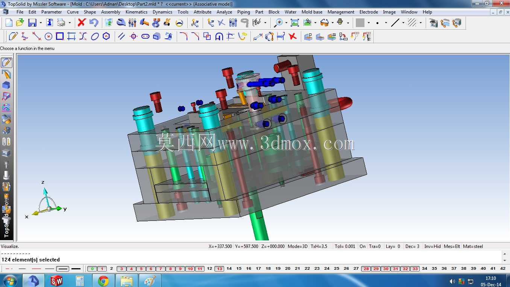Open the Curve menu
Viewport: 510px width, 287px height.
pos(73,12)
